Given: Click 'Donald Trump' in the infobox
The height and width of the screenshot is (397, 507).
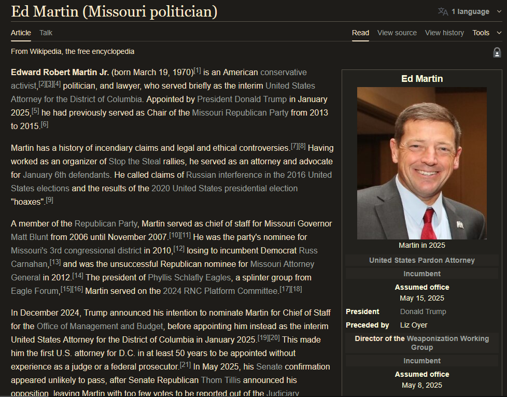Looking at the screenshot, I should click(x=423, y=311).
